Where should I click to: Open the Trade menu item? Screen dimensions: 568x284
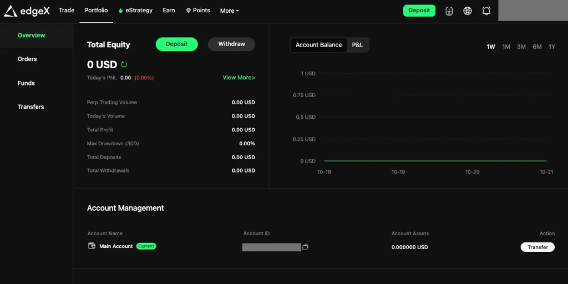(x=67, y=10)
